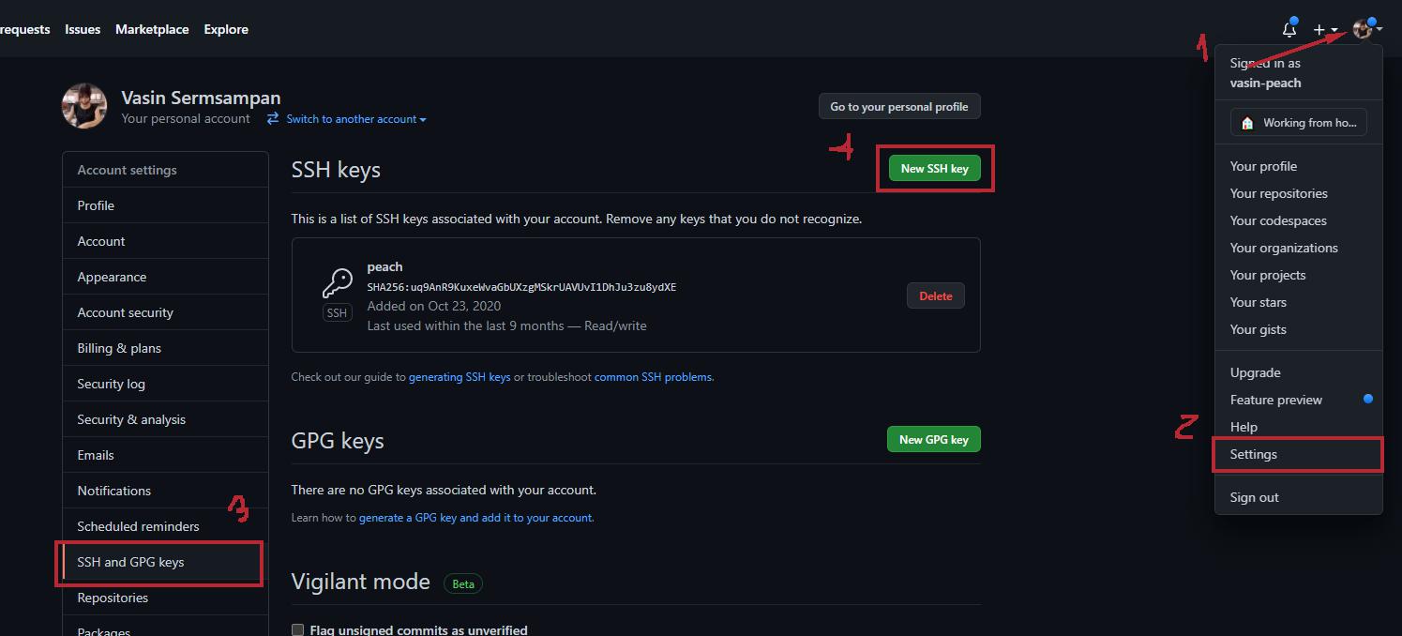Open common SSH problems link

click(x=653, y=377)
